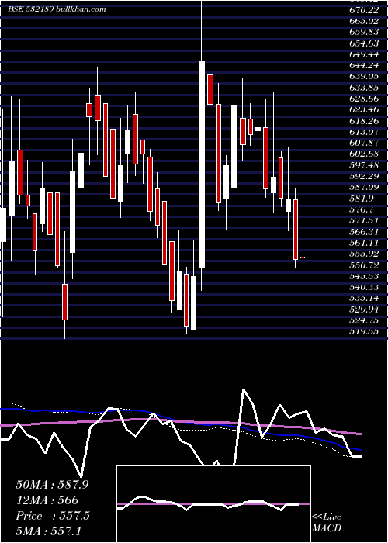This screenshot has height=543, width=388.
Task: Click the <<Live MACD label
Action: click(x=327, y=522)
